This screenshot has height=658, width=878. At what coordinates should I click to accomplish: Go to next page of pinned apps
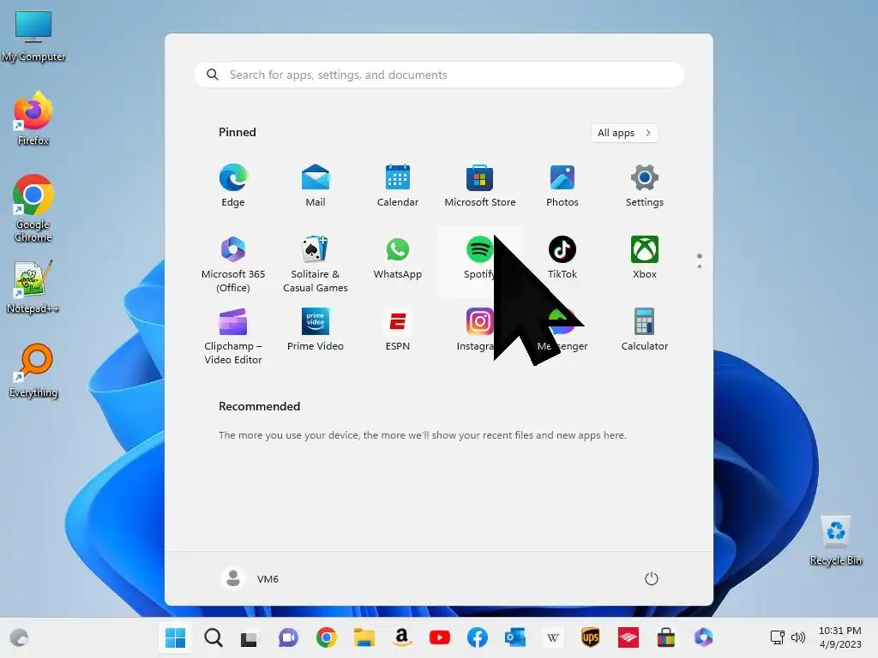point(700,266)
